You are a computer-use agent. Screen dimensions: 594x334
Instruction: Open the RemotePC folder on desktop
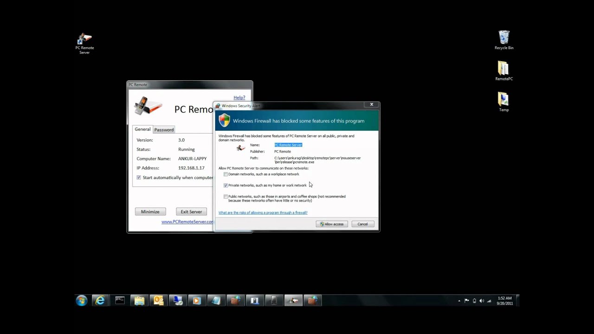(504, 71)
